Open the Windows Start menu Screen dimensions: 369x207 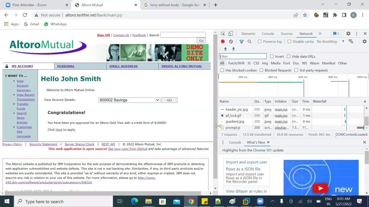tap(7, 202)
